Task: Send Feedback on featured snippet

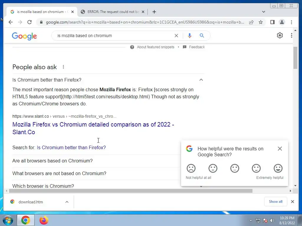Action: tap(197, 47)
